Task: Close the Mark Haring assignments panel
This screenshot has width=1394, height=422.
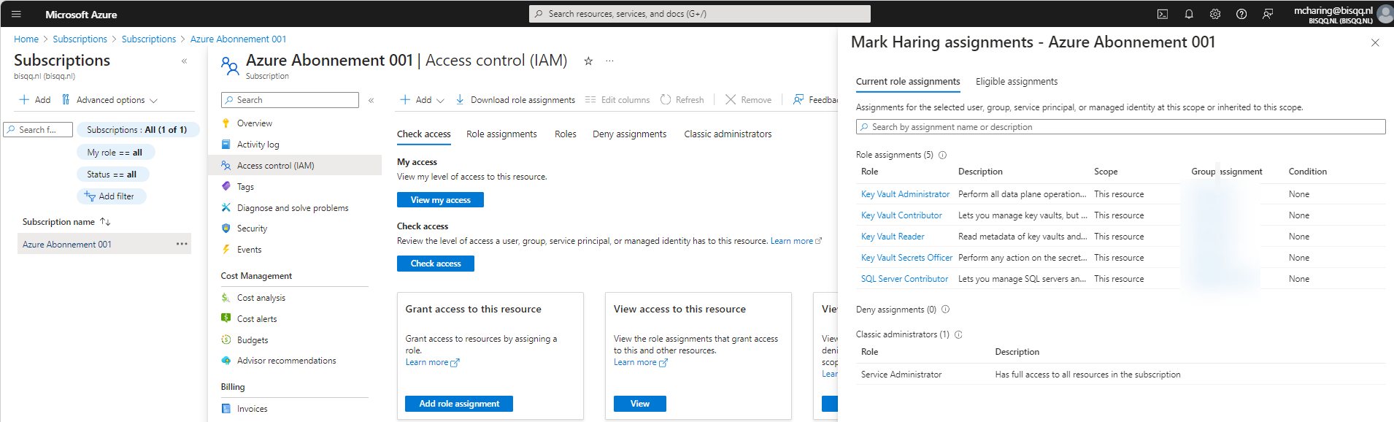Action: [1375, 43]
